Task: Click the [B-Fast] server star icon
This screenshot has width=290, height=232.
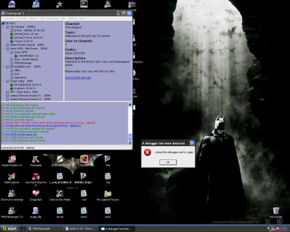Action: point(3,23)
